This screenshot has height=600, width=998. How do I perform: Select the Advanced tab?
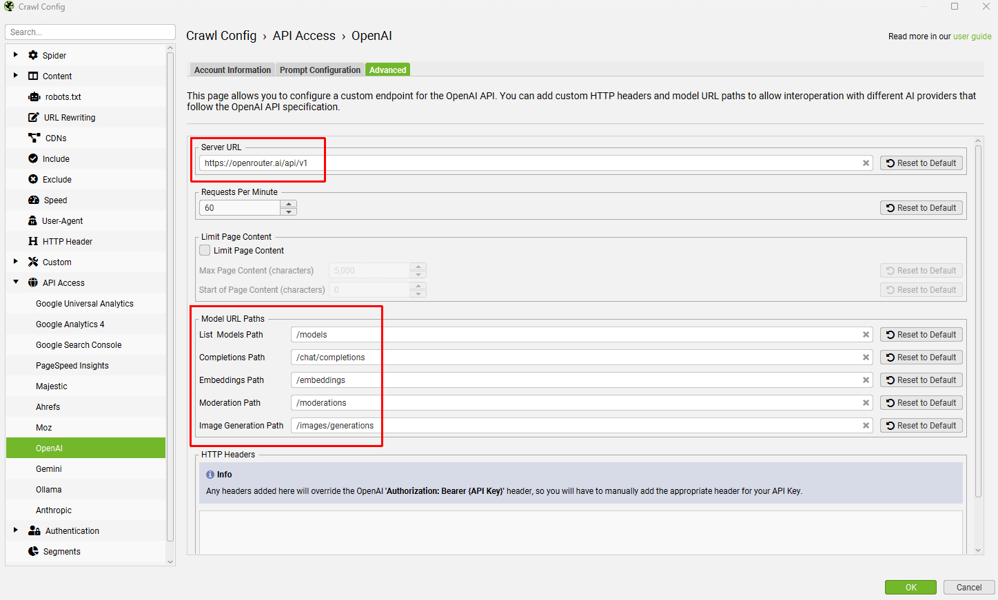[387, 70]
